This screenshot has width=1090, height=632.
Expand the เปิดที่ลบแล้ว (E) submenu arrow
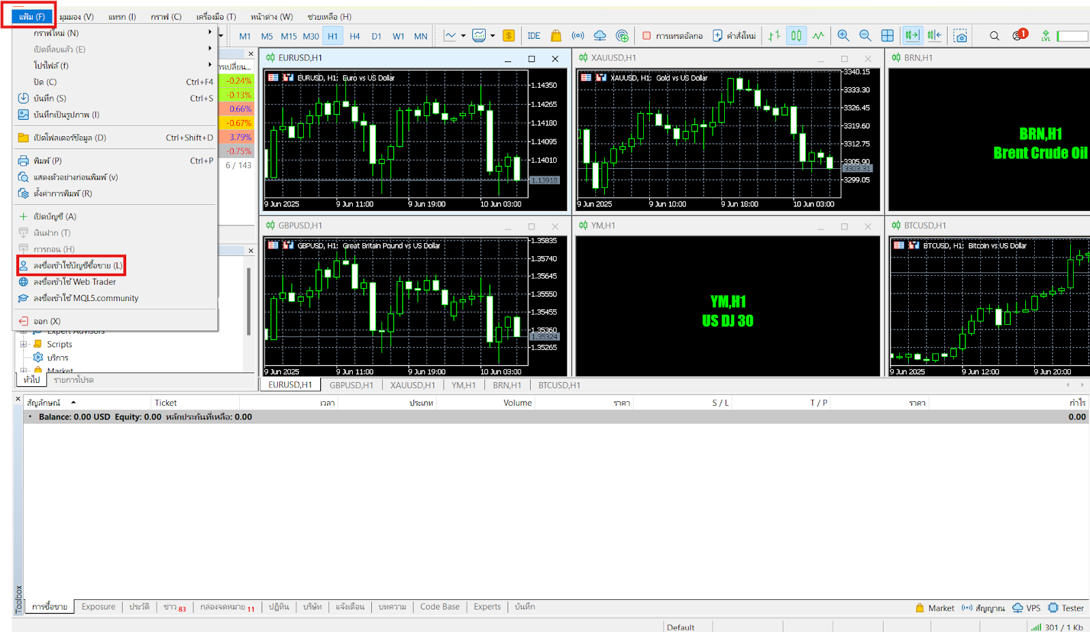point(210,48)
